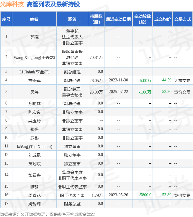Image resolution: width=193 pixels, height=217 pixels.
Task: Click the date 2023-05-26
Action: pyautogui.click(x=118, y=195)
